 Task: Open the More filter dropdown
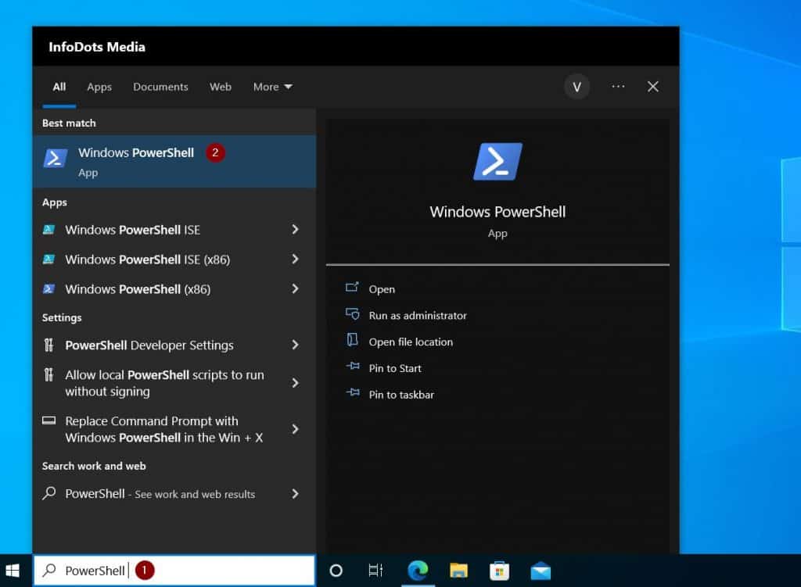pyautogui.click(x=273, y=87)
